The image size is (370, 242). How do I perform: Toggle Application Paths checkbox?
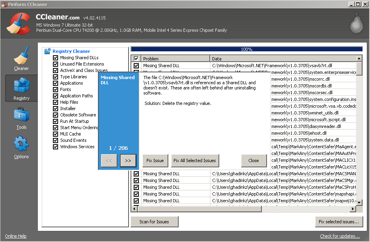55,96
